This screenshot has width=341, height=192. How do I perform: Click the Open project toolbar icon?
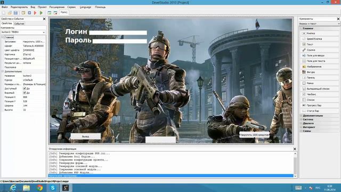coord(10,13)
